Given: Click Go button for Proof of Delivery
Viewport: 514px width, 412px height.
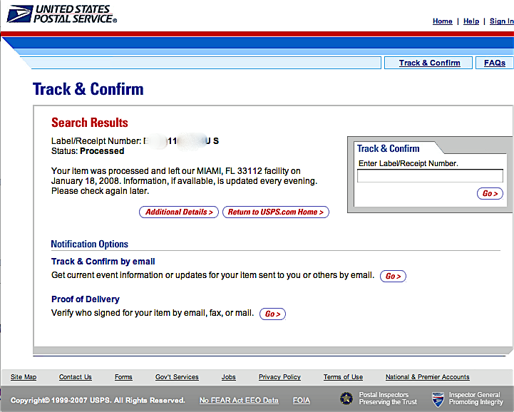Looking at the screenshot, I should [272, 314].
